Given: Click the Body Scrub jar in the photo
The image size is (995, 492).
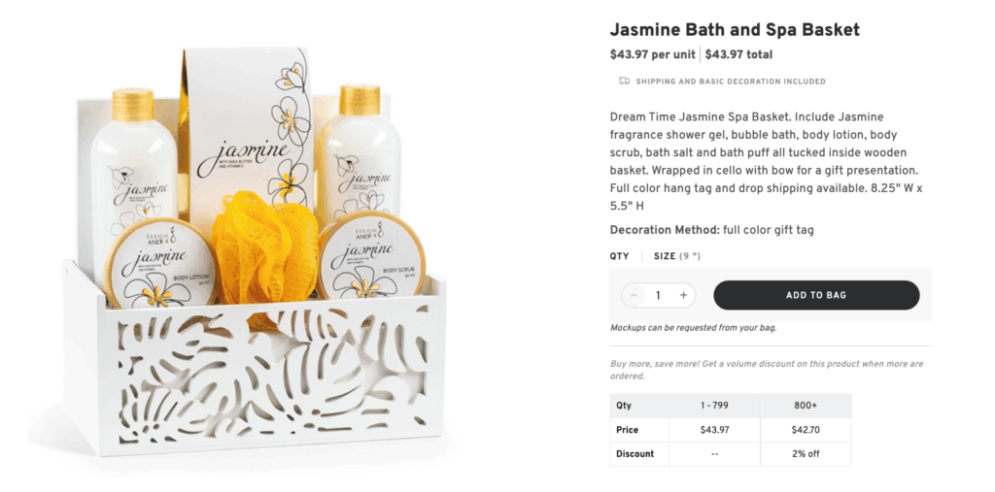Looking at the screenshot, I should [x=371, y=257].
